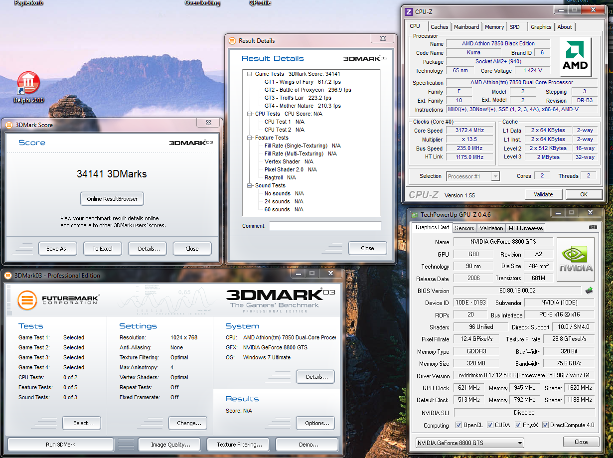Click the Demo... button
613x458 pixels.
308,445
